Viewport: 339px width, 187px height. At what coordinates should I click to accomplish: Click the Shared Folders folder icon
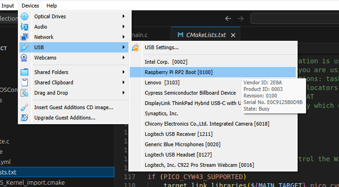point(24,72)
